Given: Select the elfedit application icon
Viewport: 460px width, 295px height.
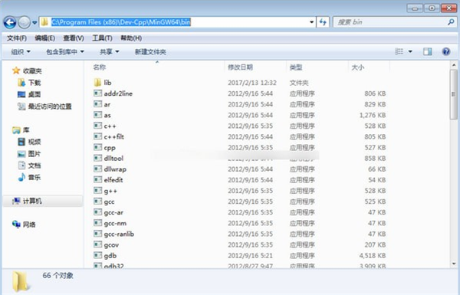Looking at the screenshot, I should click(97, 180).
